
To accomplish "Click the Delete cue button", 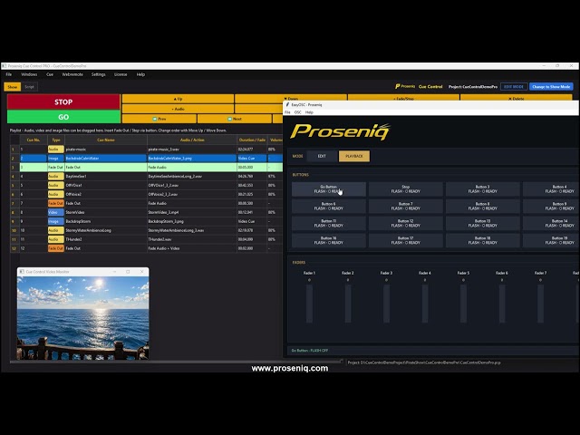I will pos(516,98).
